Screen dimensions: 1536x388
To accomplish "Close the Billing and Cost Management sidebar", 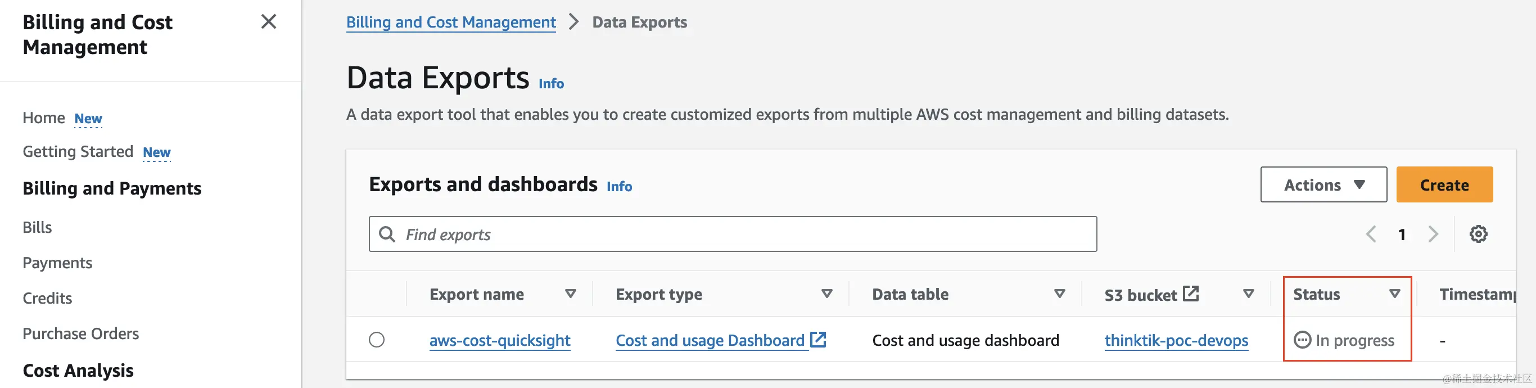I will tap(269, 21).
